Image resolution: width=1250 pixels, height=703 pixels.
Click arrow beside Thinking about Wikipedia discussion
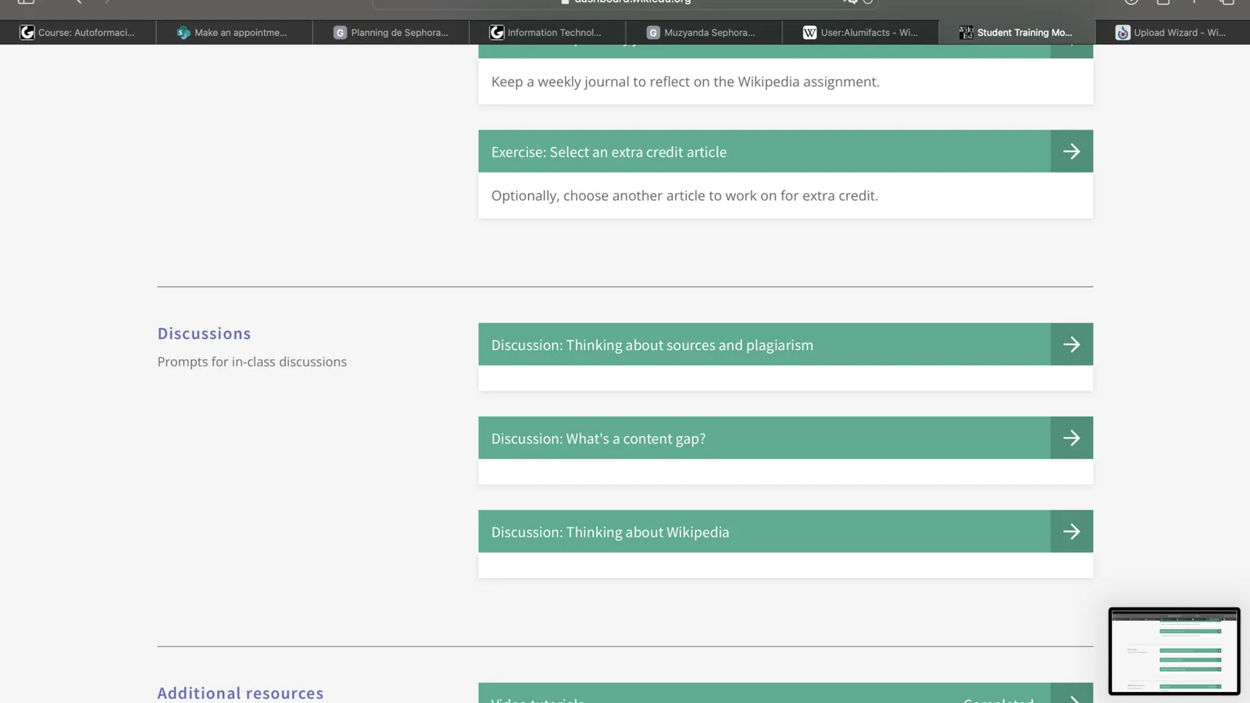point(1071,532)
